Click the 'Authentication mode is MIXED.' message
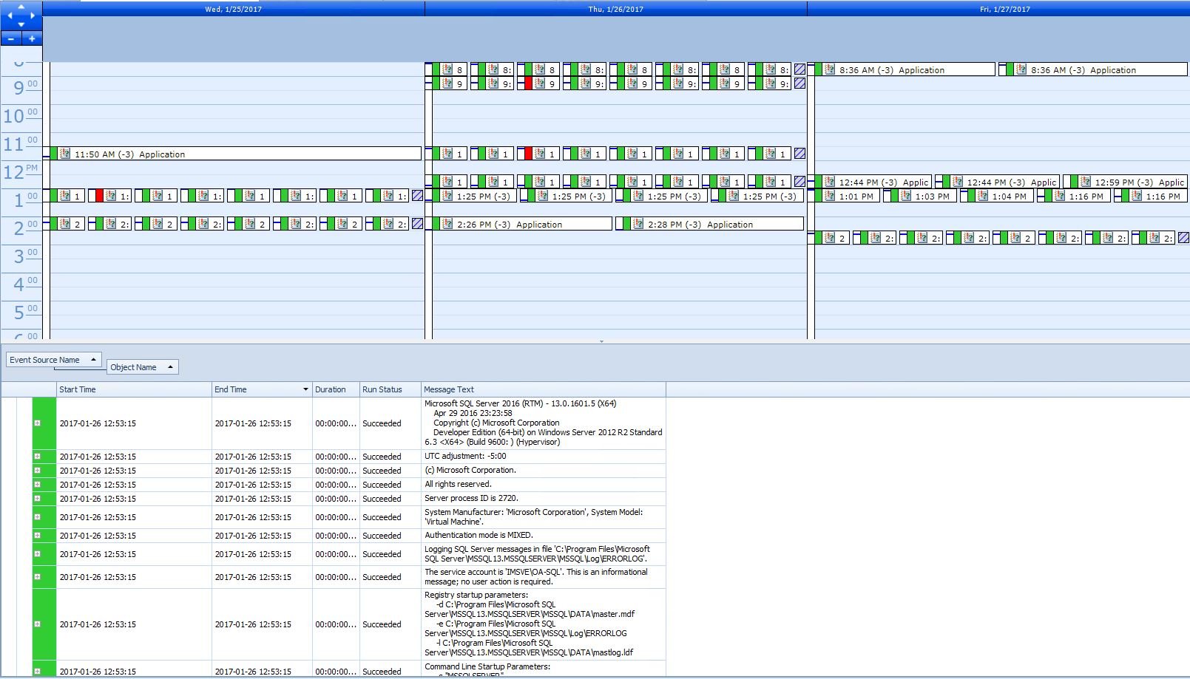The width and height of the screenshot is (1190, 679). 479,536
